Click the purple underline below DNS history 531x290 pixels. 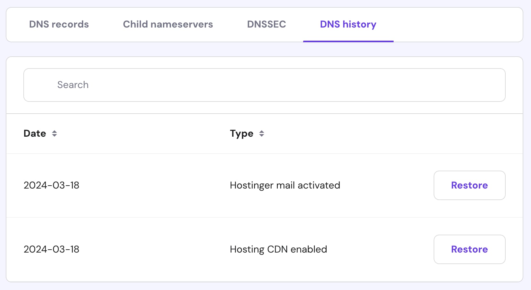[348, 41]
